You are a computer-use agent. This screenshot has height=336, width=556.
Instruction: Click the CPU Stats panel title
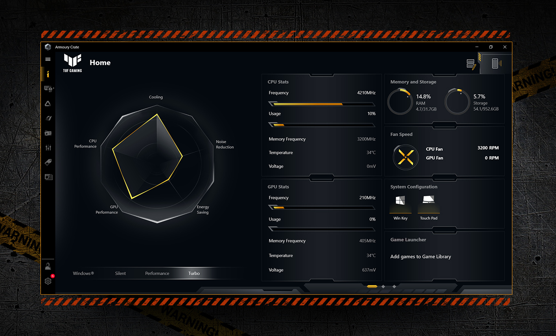click(x=278, y=82)
